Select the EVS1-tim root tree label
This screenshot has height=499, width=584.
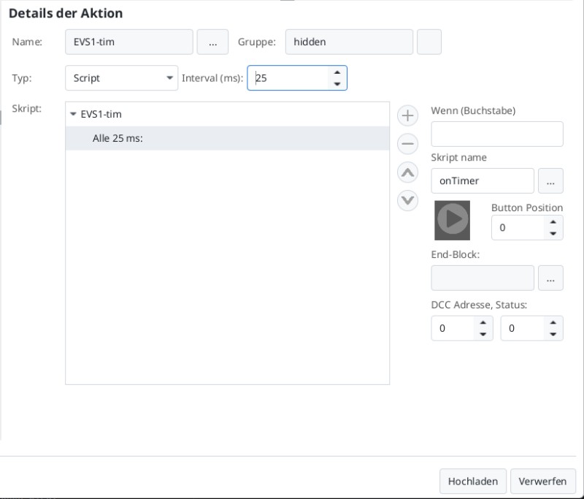point(101,114)
